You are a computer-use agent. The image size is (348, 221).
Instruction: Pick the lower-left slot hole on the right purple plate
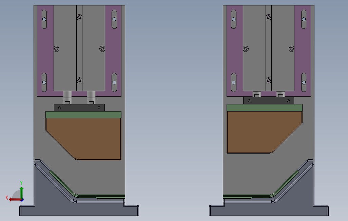tap(233, 82)
